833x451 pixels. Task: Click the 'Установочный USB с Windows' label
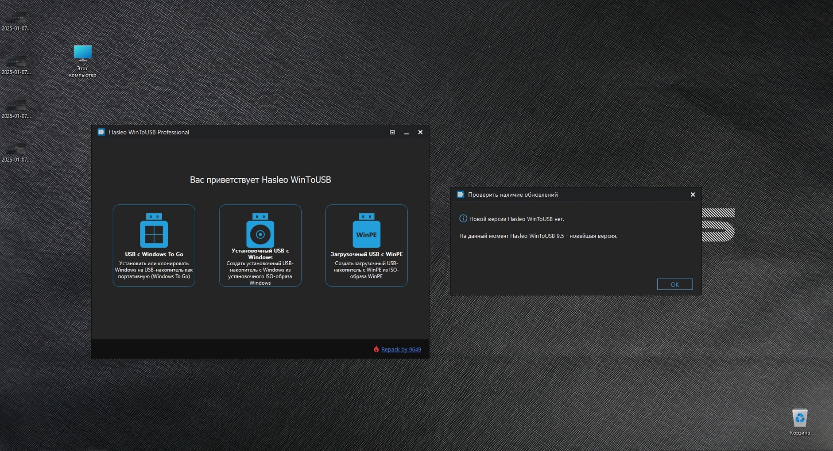(260, 254)
